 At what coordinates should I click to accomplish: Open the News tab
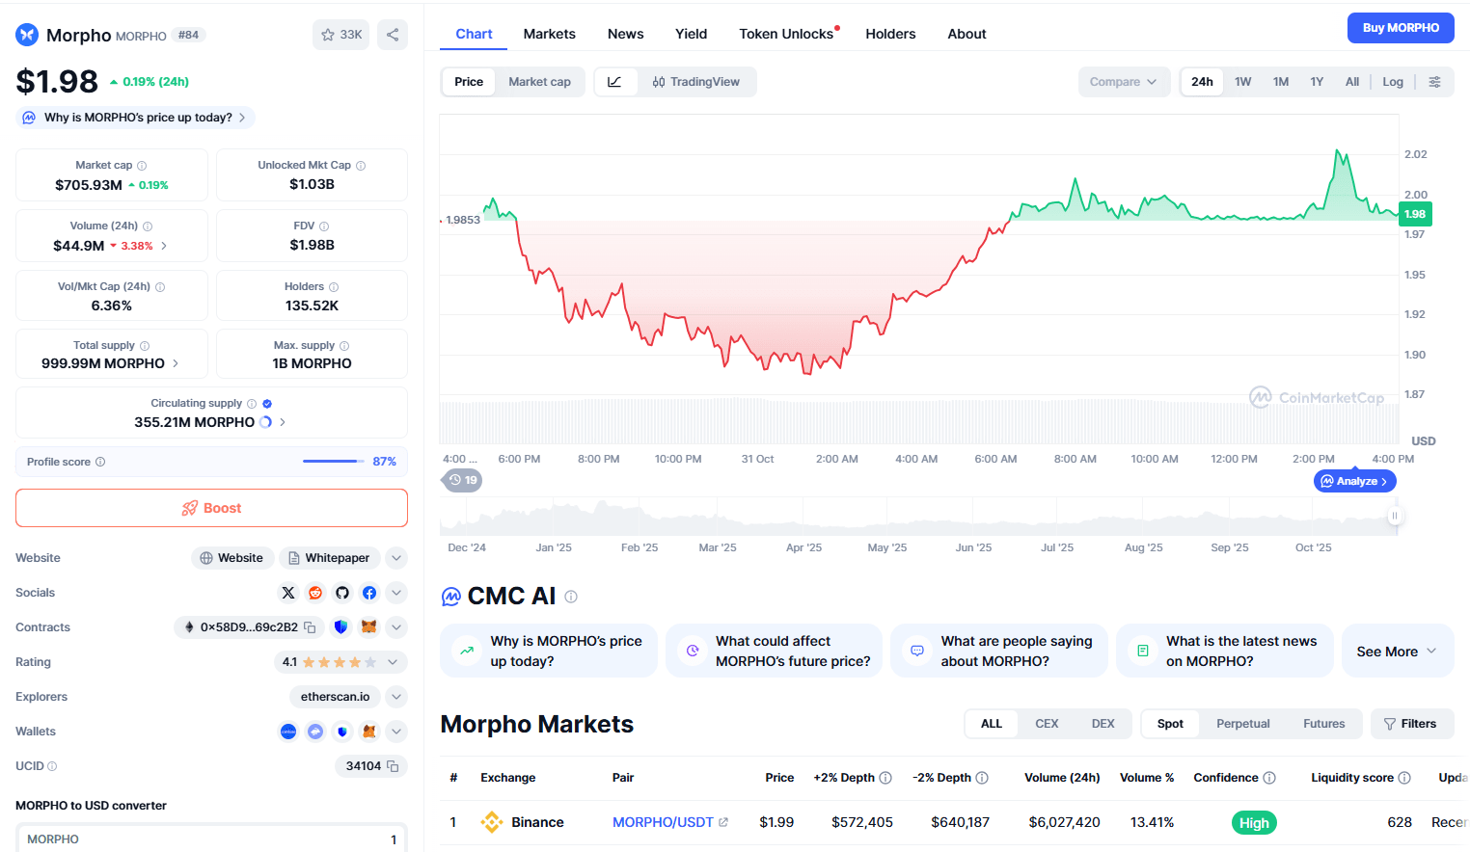625,34
